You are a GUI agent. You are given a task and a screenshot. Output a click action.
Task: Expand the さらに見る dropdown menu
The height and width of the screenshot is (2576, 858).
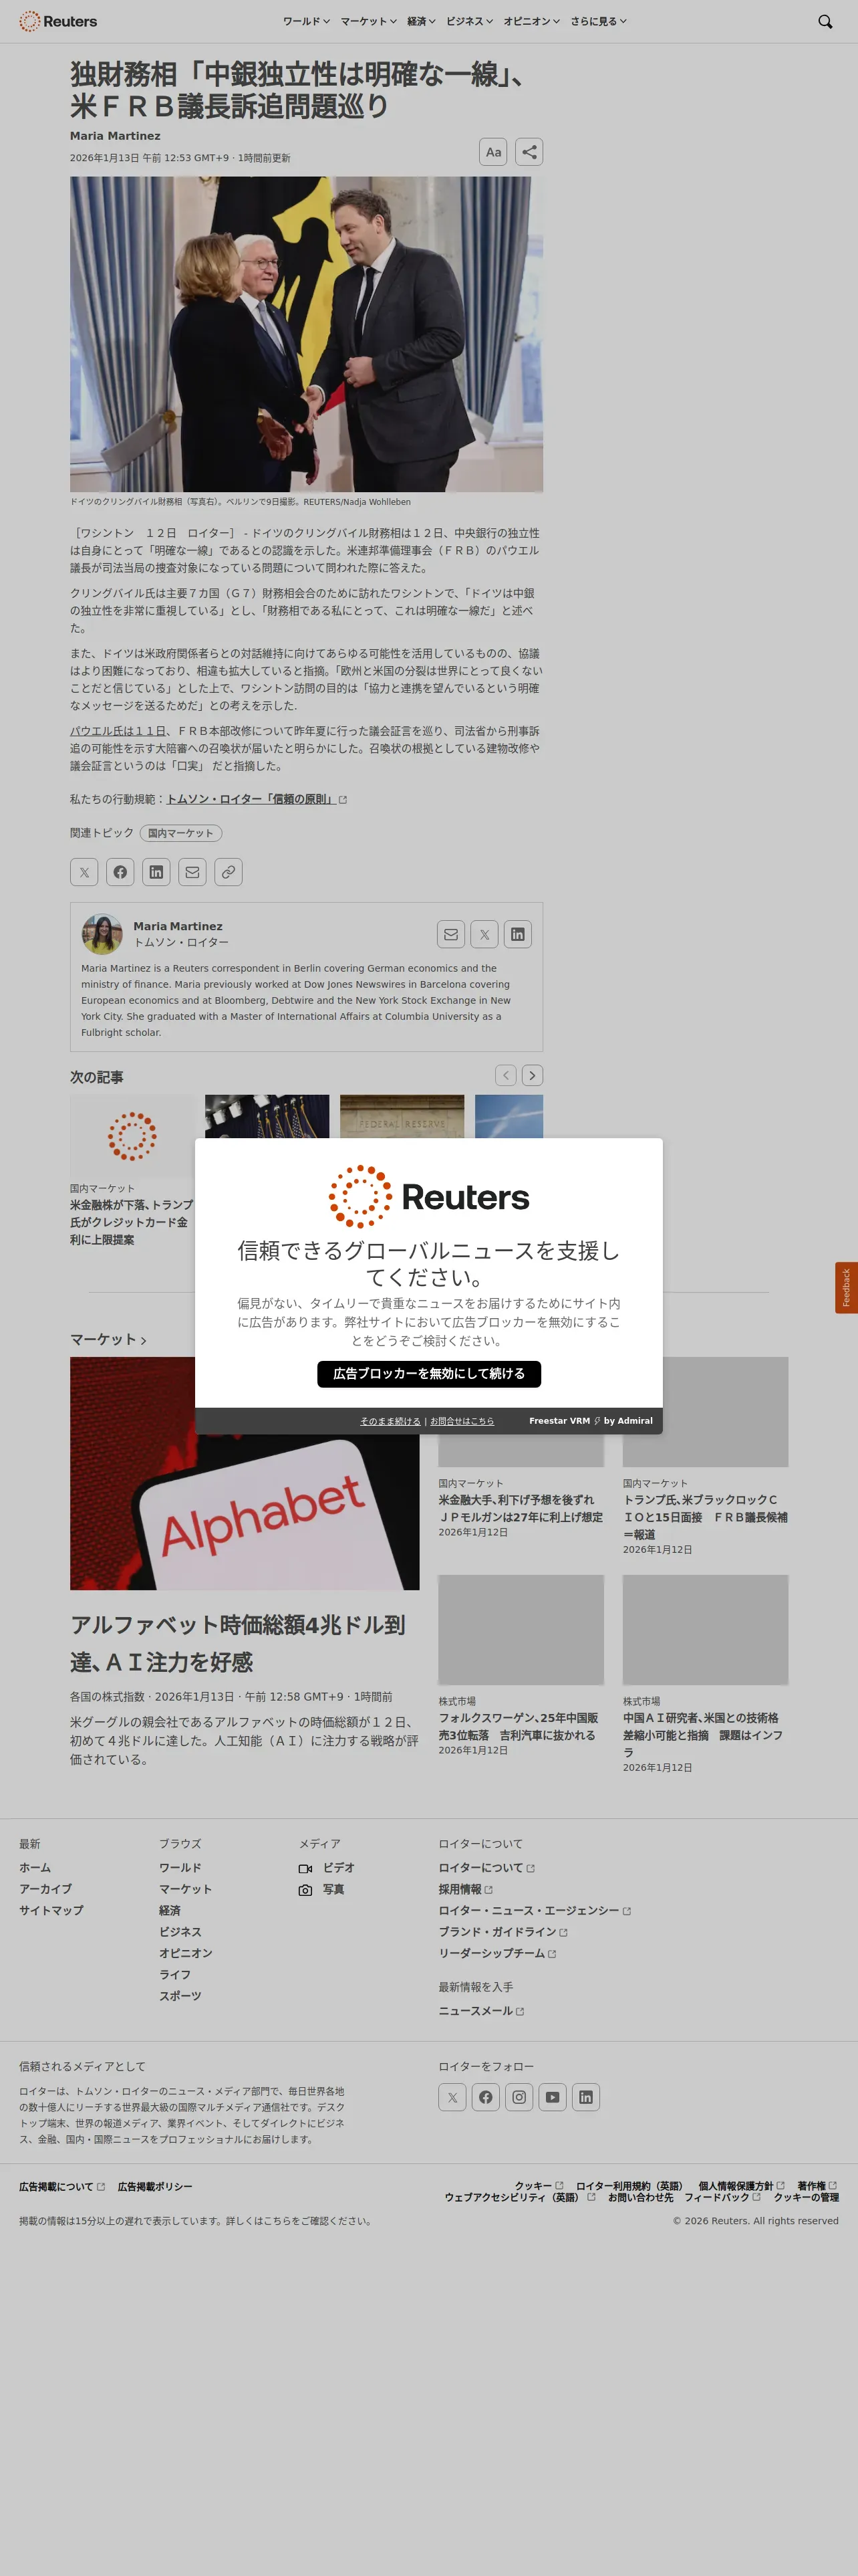point(598,21)
